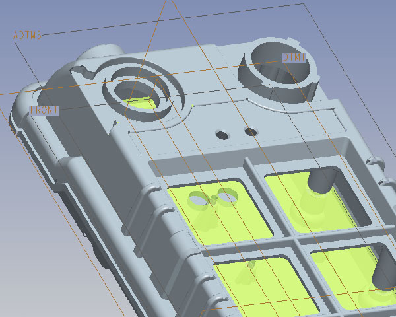
Task: Select the FRONT datum plane label
Action: [44, 110]
